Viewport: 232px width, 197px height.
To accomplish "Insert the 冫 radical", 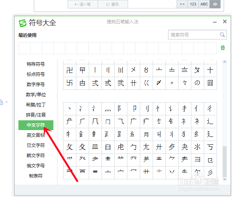I will pyautogui.click(x=82, y=109).
